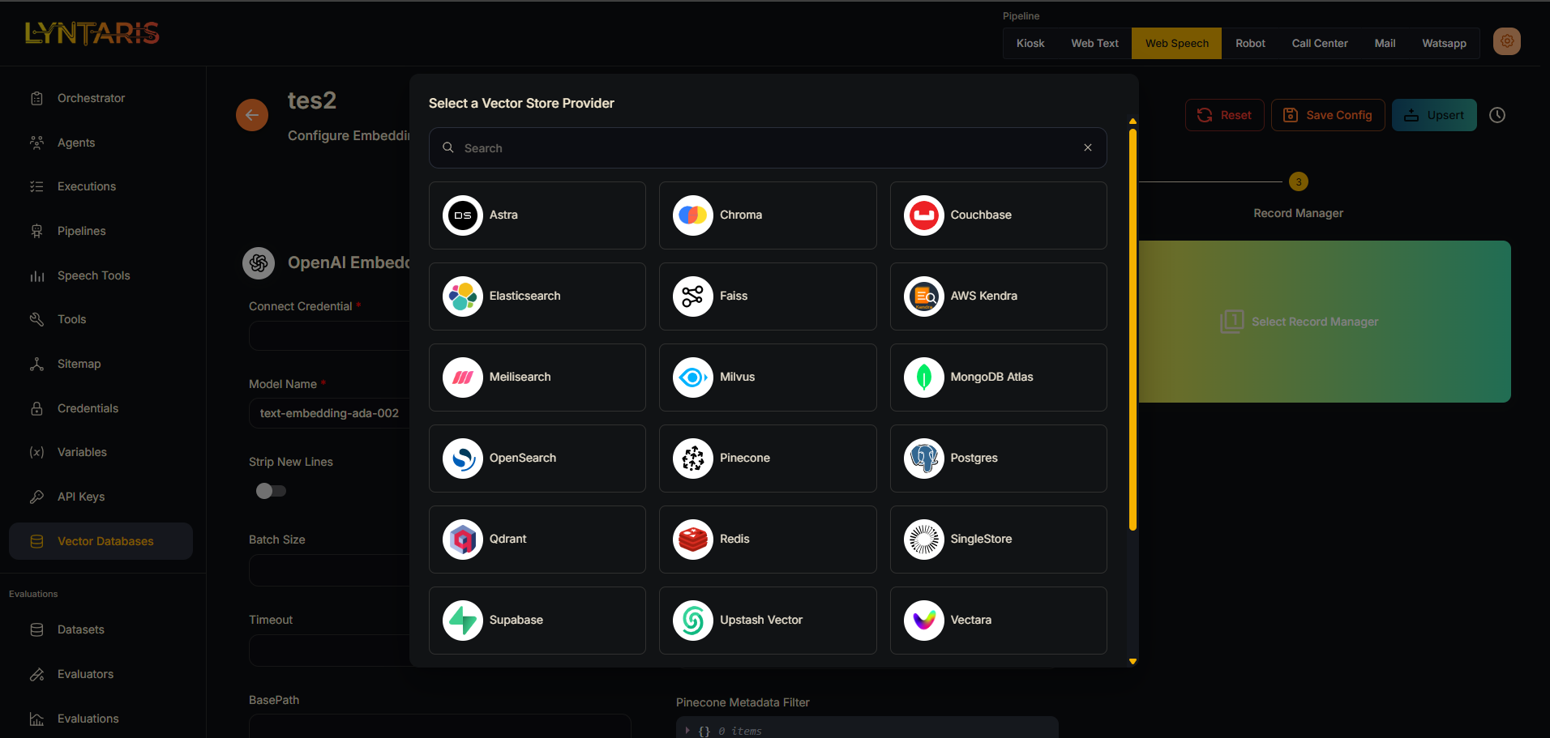Select Chroma as the vector store

point(767,215)
